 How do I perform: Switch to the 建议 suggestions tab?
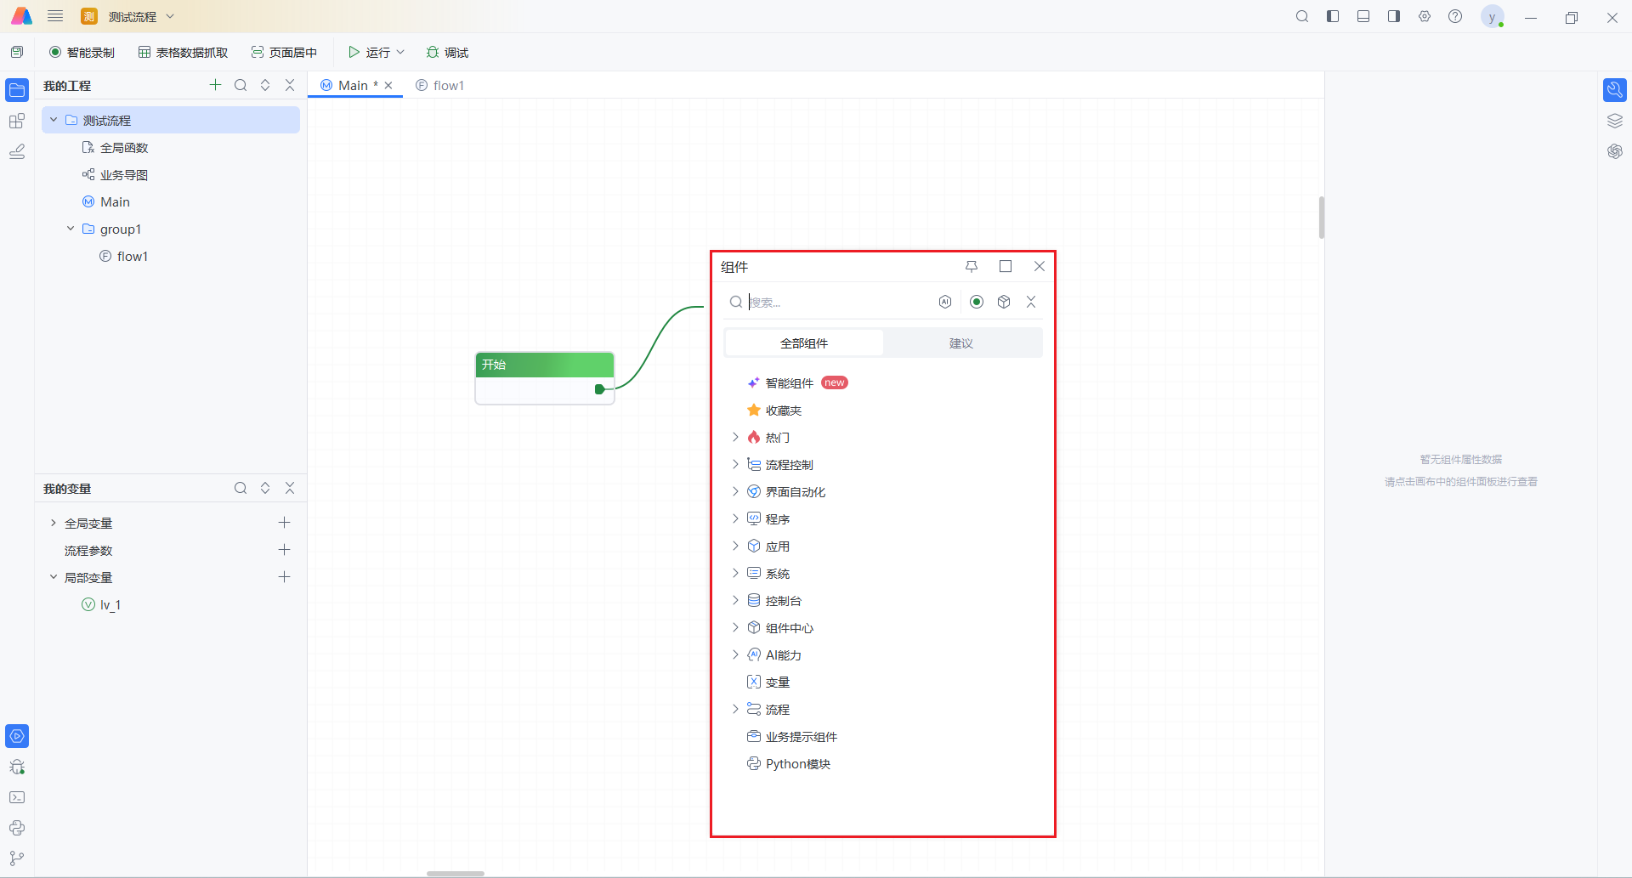click(x=961, y=343)
